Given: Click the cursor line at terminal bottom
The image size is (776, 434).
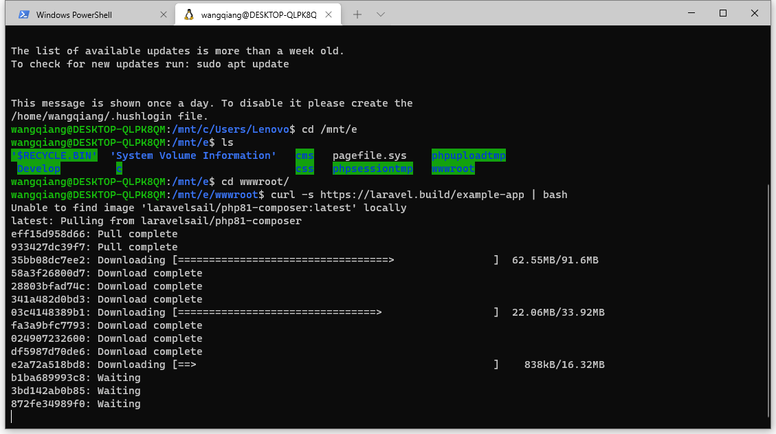Looking at the screenshot, I should [x=12, y=416].
